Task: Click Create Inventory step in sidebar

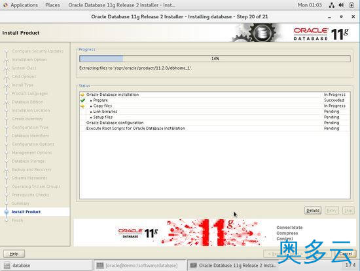Action: 27,119
